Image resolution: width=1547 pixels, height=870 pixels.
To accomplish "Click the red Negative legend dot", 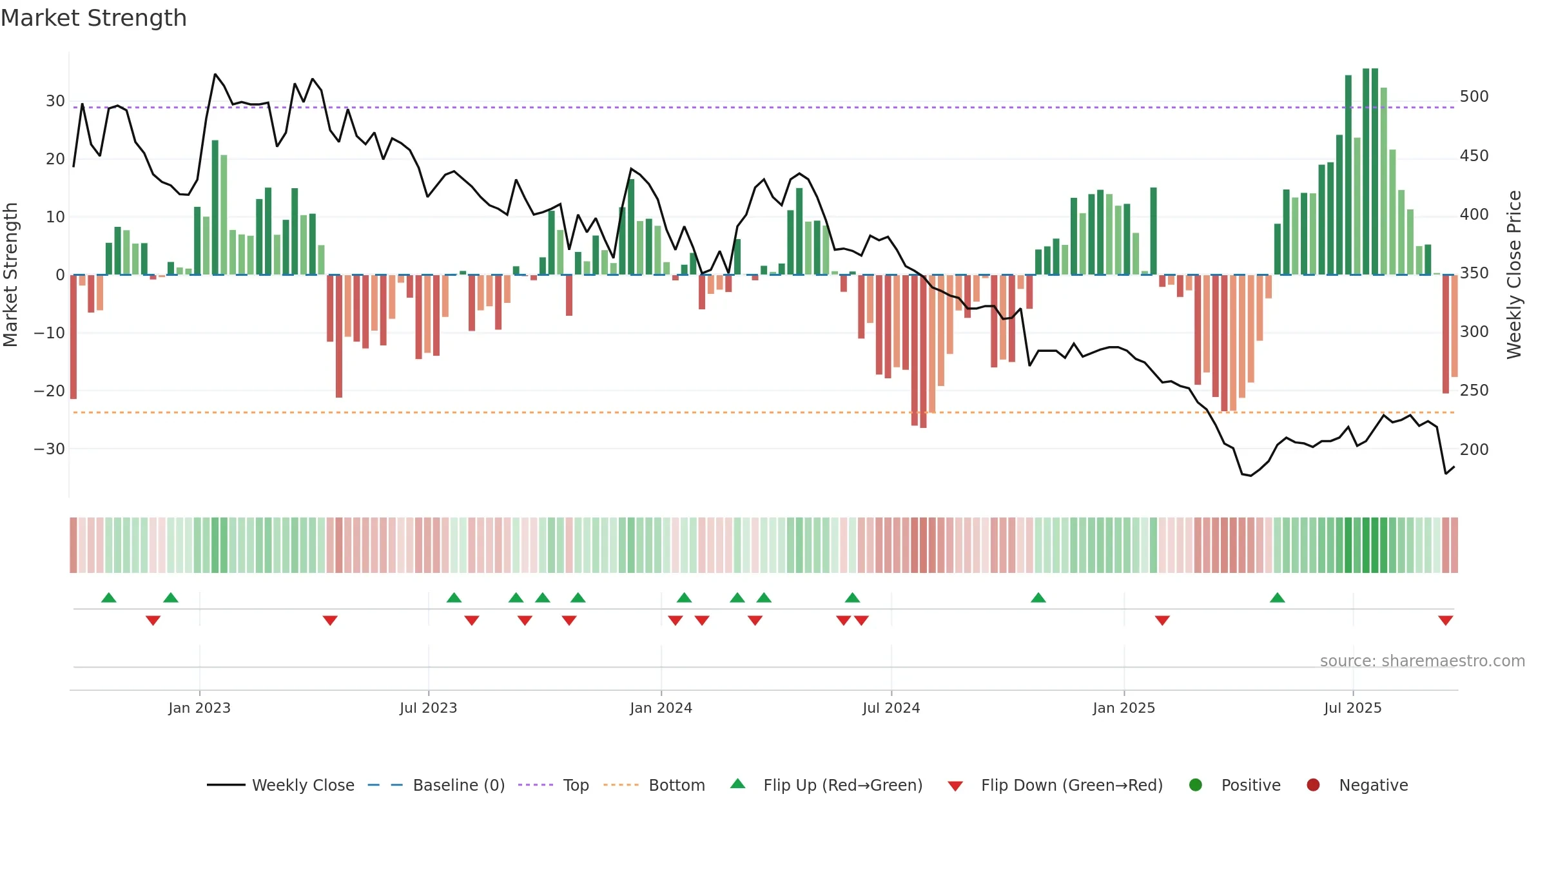I will pos(1313,785).
